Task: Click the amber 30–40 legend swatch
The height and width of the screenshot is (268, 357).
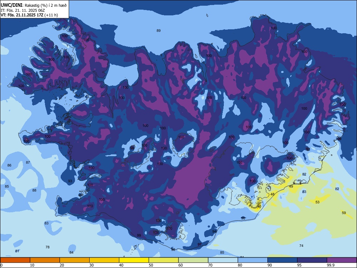Action: pyautogui.click(x=104, y=260)
